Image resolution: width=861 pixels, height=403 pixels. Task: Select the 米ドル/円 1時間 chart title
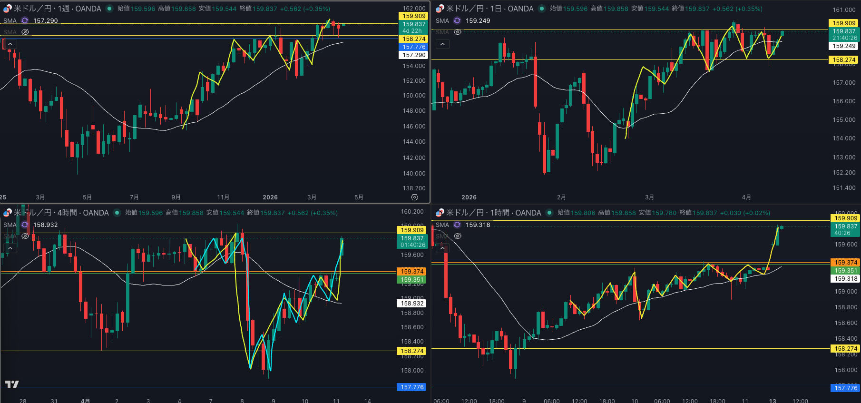[x=493, y=213]
